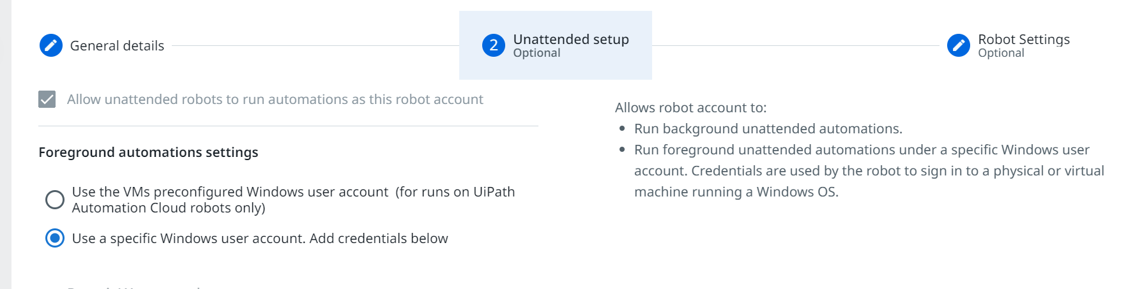1126x289 pixels.
Task: Click 'Allow unattended robots to run automations' label text
Action: click(x=275, y=100)
